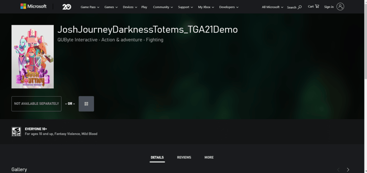Click the Microsoft logo

click(x=33, y=6)
